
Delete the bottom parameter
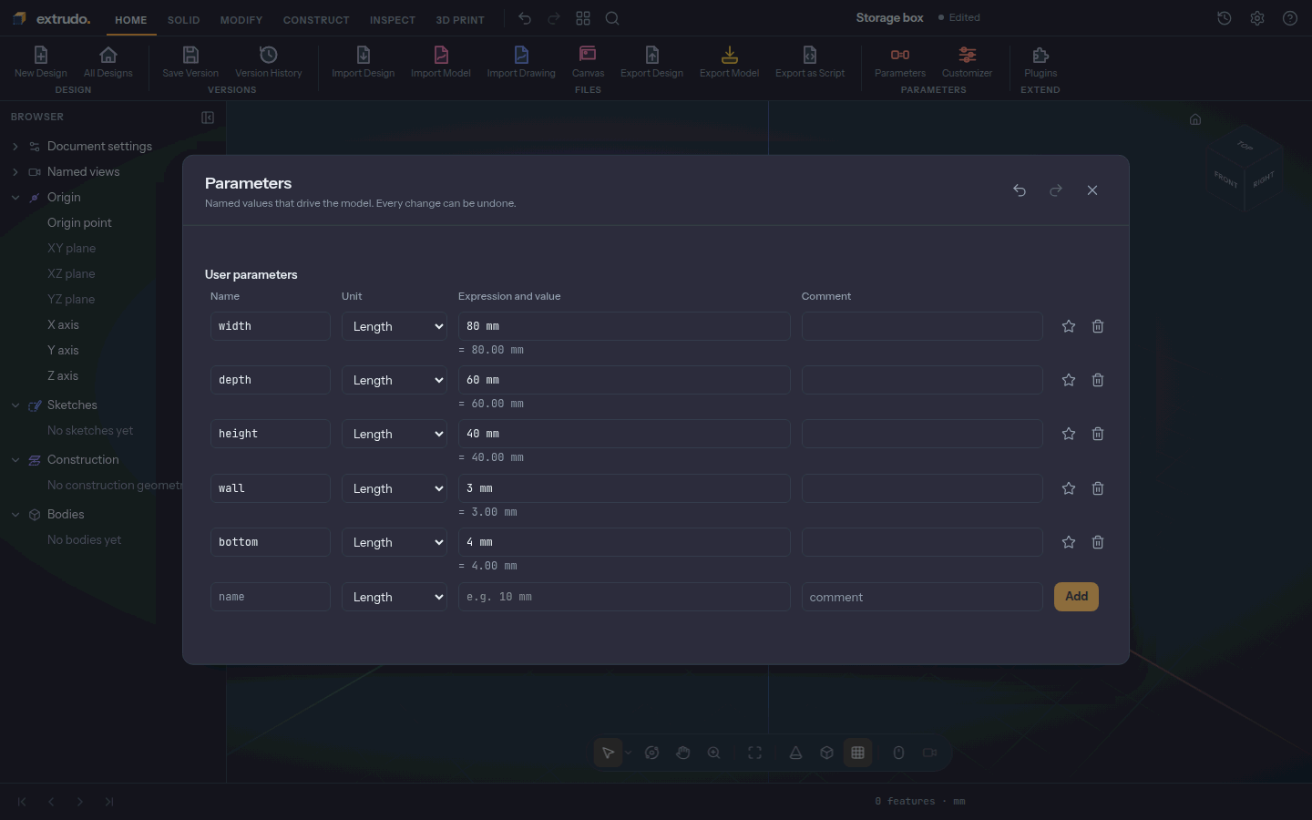click(x=1098, y=542)
